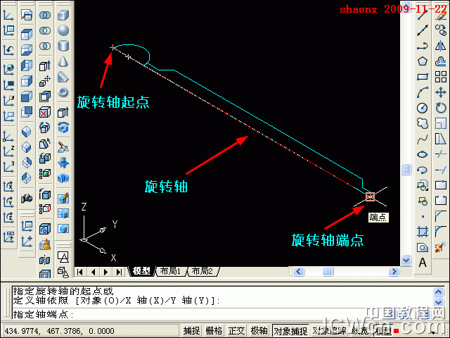Viewport: 450px width, 338px height.
Task: Click the Clean solid broom icon
Action: (x=45, y=245)
